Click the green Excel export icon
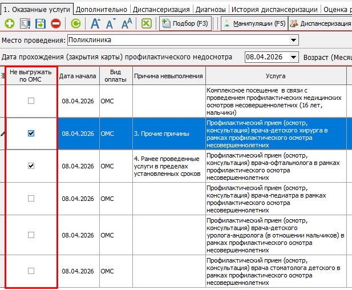This screenshot has width=352, height=290. (146, 23)
